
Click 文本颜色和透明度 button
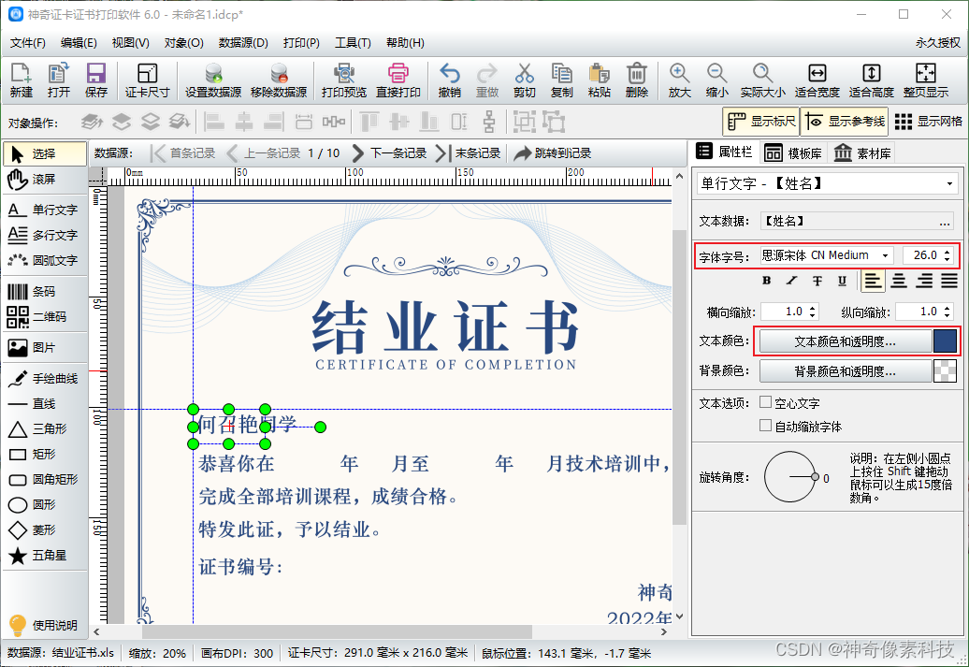(x=845, y=341)
